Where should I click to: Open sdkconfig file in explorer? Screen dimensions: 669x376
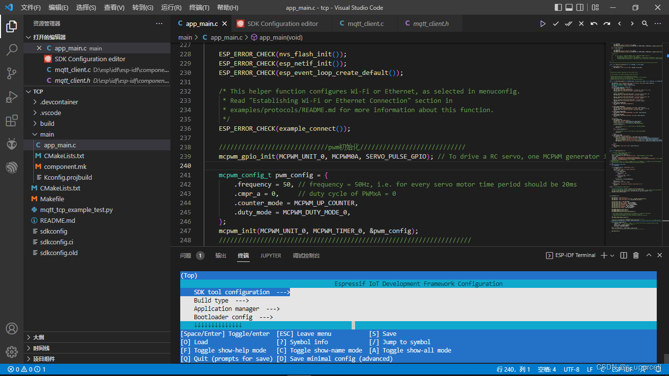click(53, 231)
